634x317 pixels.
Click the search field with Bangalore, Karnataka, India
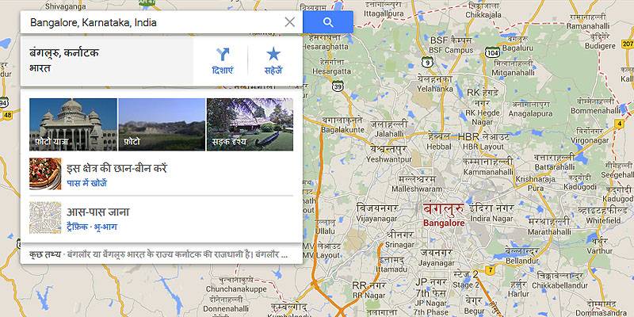154,22
